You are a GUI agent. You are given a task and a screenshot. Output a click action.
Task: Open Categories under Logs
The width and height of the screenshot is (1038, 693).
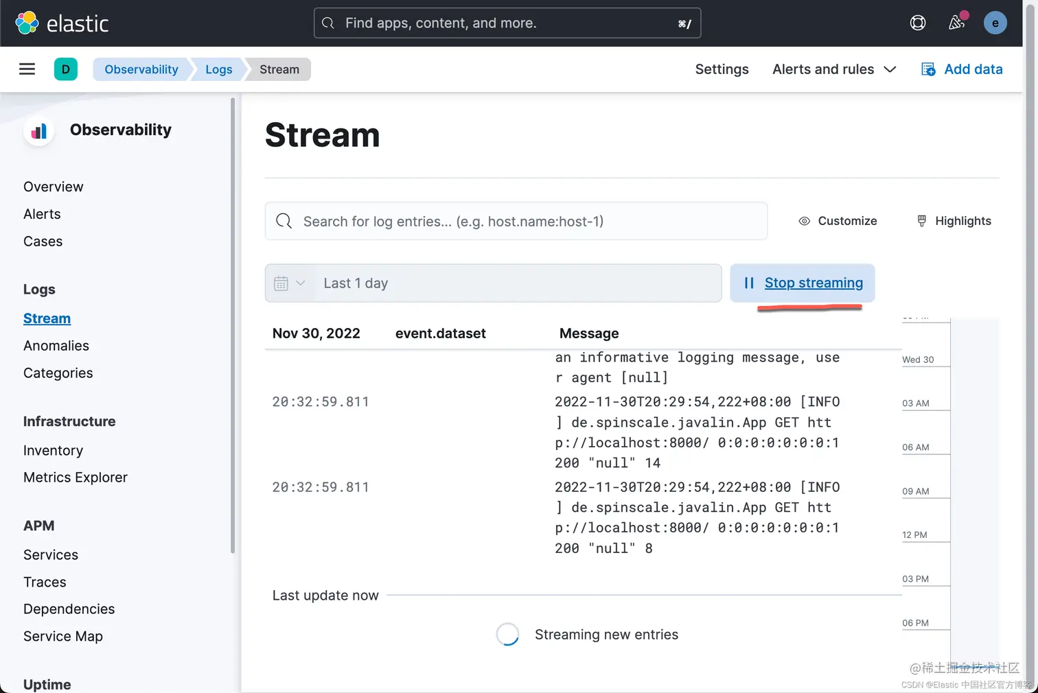[58, 373]
